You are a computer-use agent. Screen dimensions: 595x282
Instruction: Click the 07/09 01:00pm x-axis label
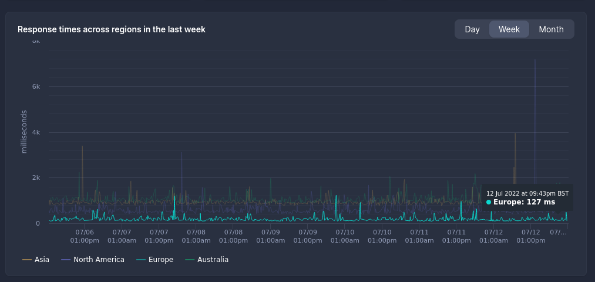tap(308, 236)
